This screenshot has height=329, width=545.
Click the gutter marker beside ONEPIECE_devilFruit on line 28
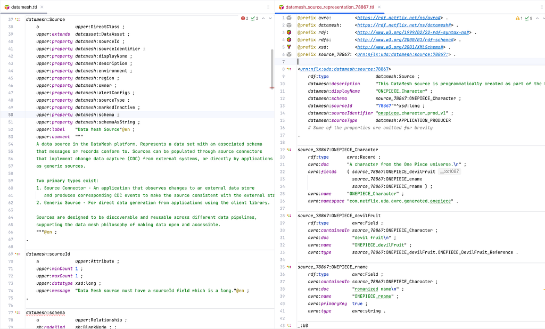(289, 216)
